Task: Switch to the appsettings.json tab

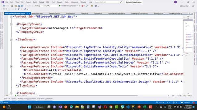Action: (37, 13)
